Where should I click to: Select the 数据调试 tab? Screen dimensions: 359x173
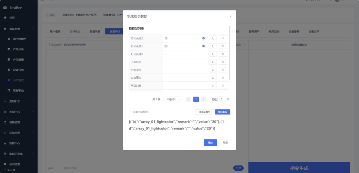115,32
